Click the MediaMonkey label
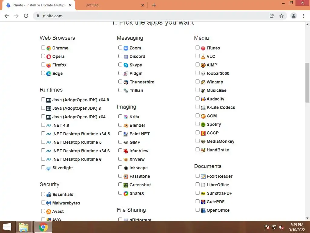Screen dimensions: 310x233 pos(220,141)
